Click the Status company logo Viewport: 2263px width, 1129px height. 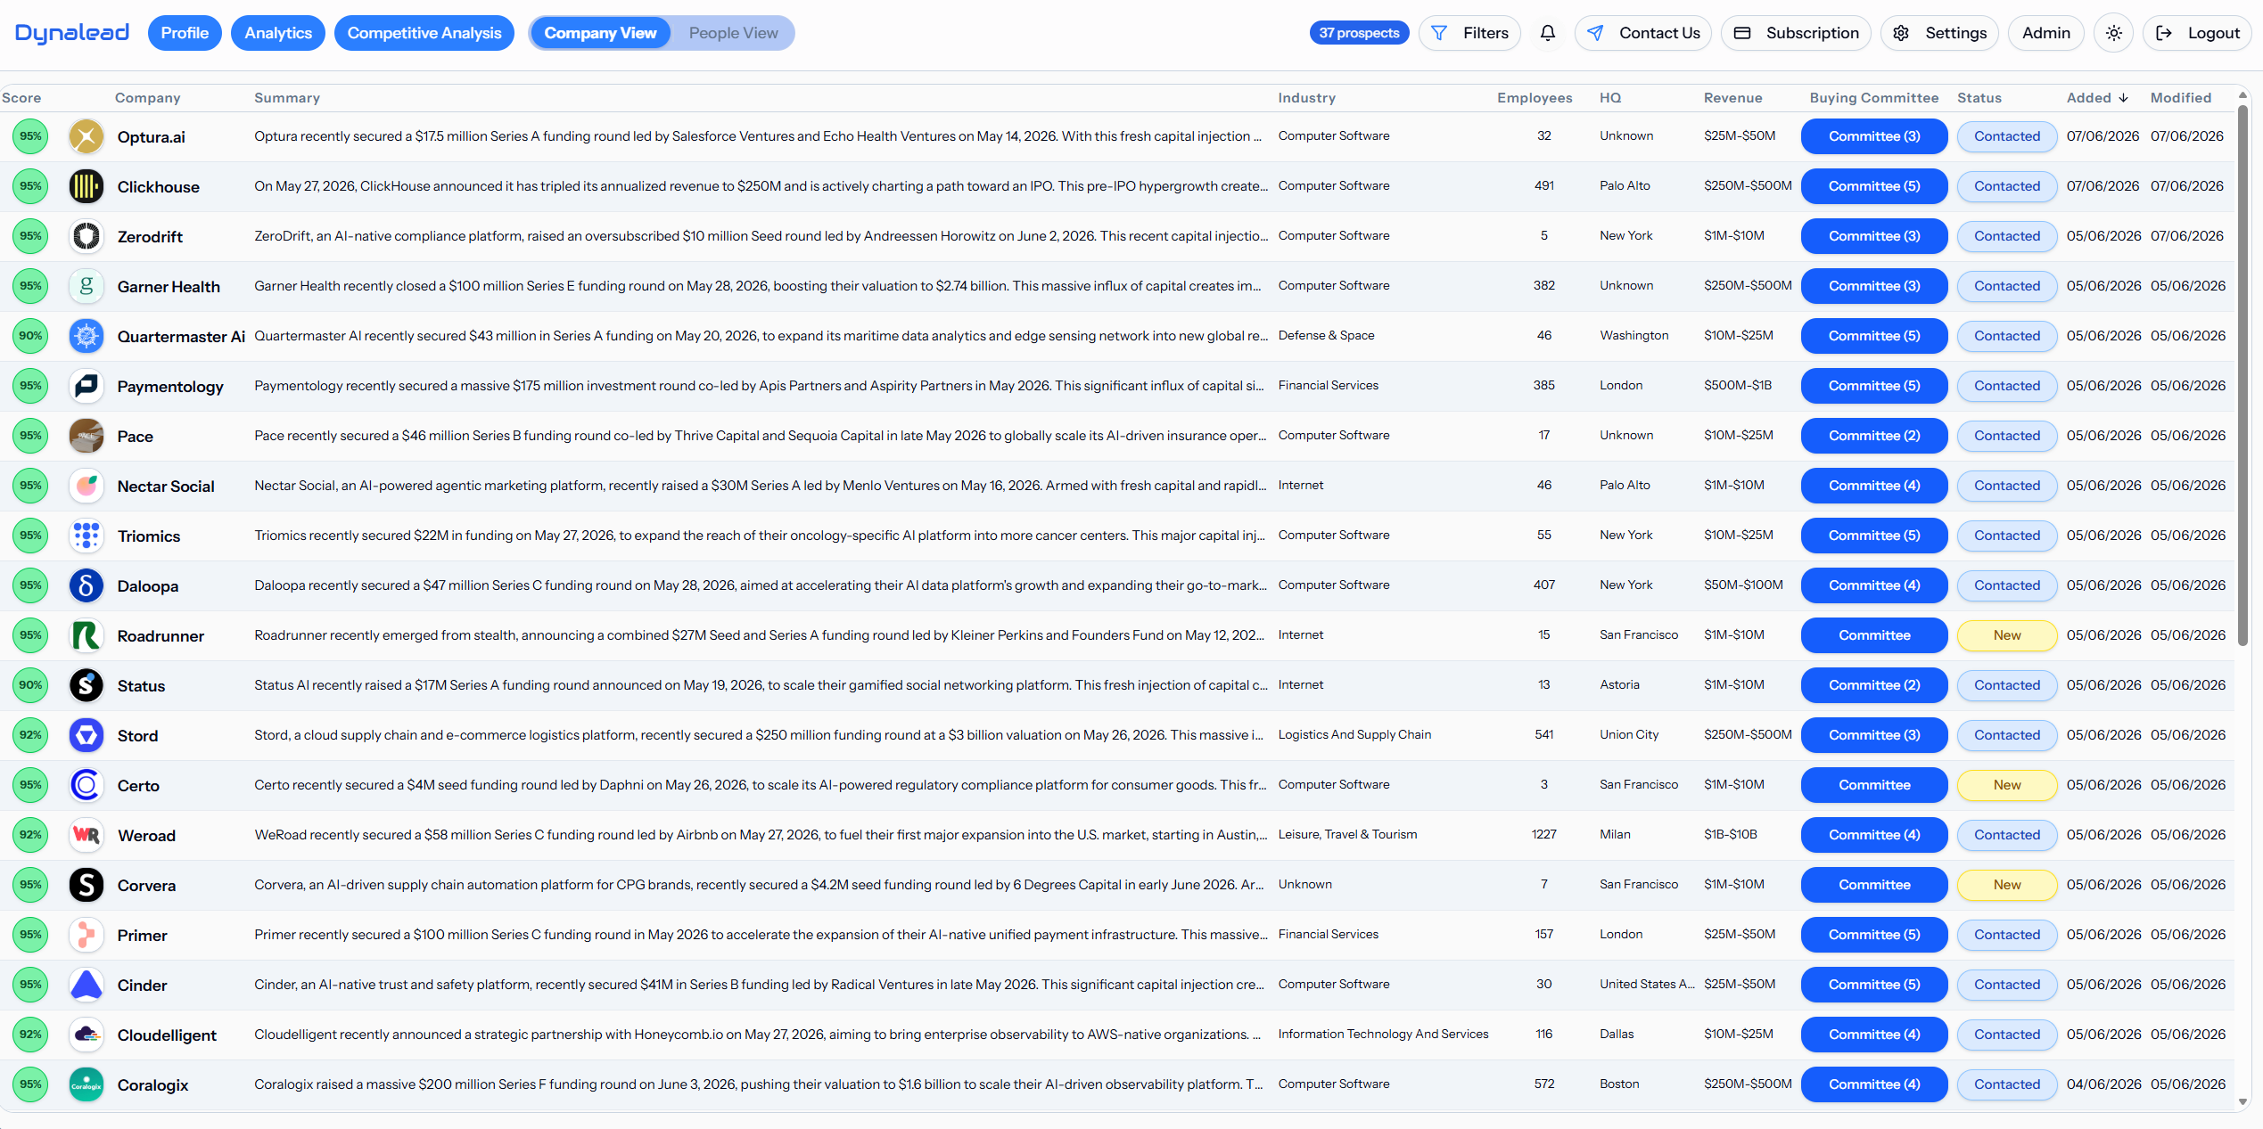pos(86,685)
